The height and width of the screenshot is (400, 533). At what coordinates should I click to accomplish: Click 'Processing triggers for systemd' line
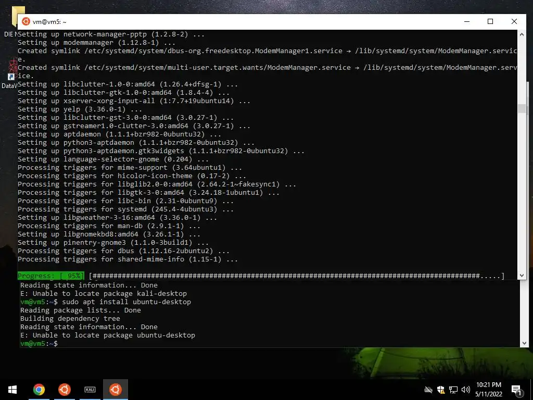(x=125, y=209)
